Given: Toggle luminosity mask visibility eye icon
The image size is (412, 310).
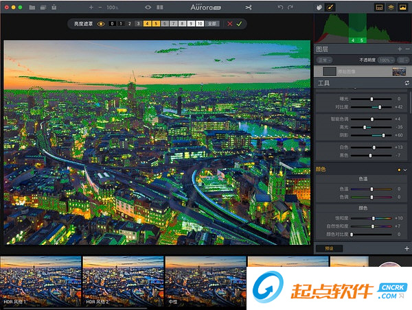Looking at the screenshot, I should 101,24.
